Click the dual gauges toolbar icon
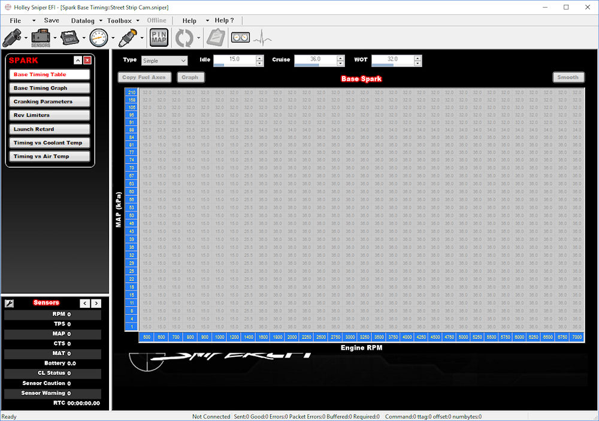 (x=240, y=38)
